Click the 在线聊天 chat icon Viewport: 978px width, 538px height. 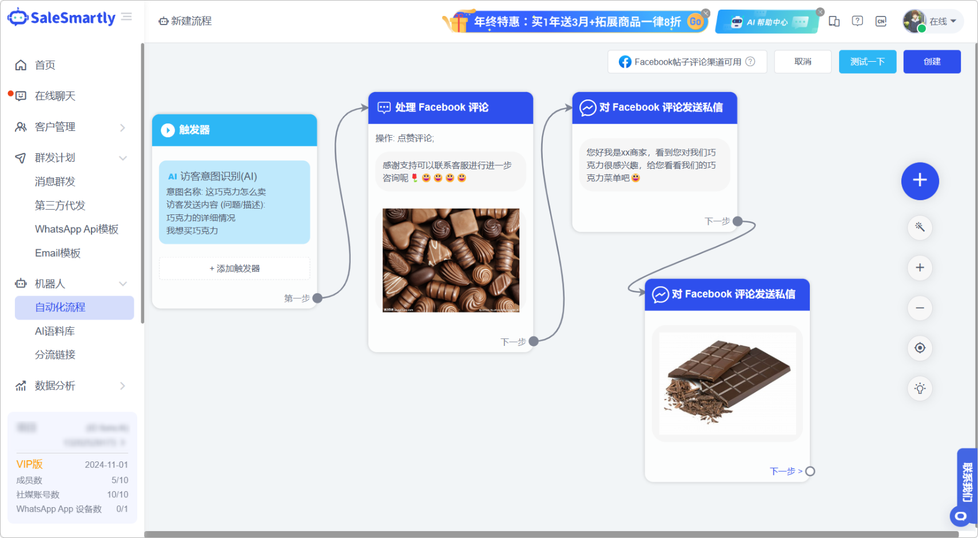[21, 96]
